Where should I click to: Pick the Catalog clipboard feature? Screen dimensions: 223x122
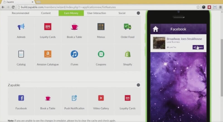pyautogui.click(x=21, y=54)
